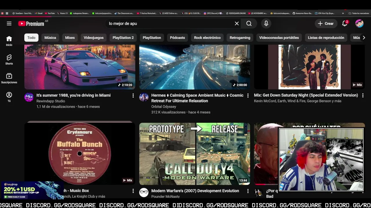Open the hamburger guide menu

click(9, 24)
